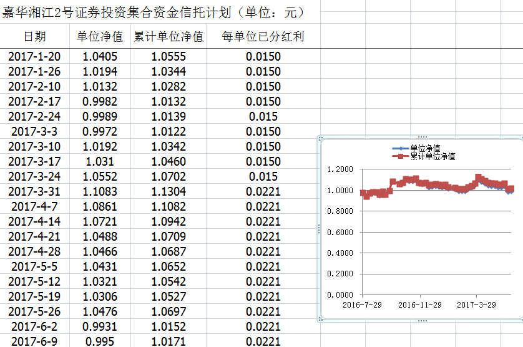Select the 每单位已分红利 header cell
The image size is (523, 347).
[263, 37]
